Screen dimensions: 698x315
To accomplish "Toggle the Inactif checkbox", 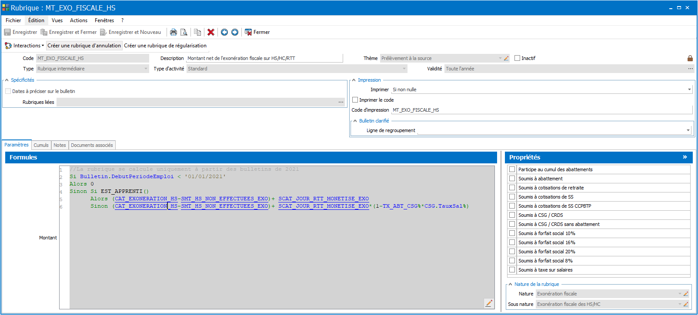I will [518, 58].
